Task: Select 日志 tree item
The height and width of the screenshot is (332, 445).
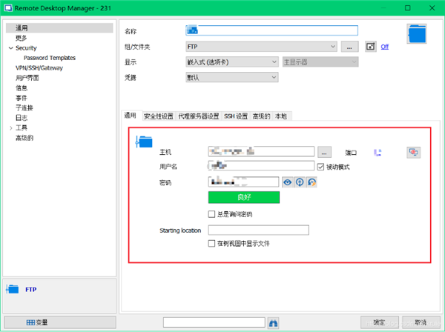Action: [x=22, y=118]
